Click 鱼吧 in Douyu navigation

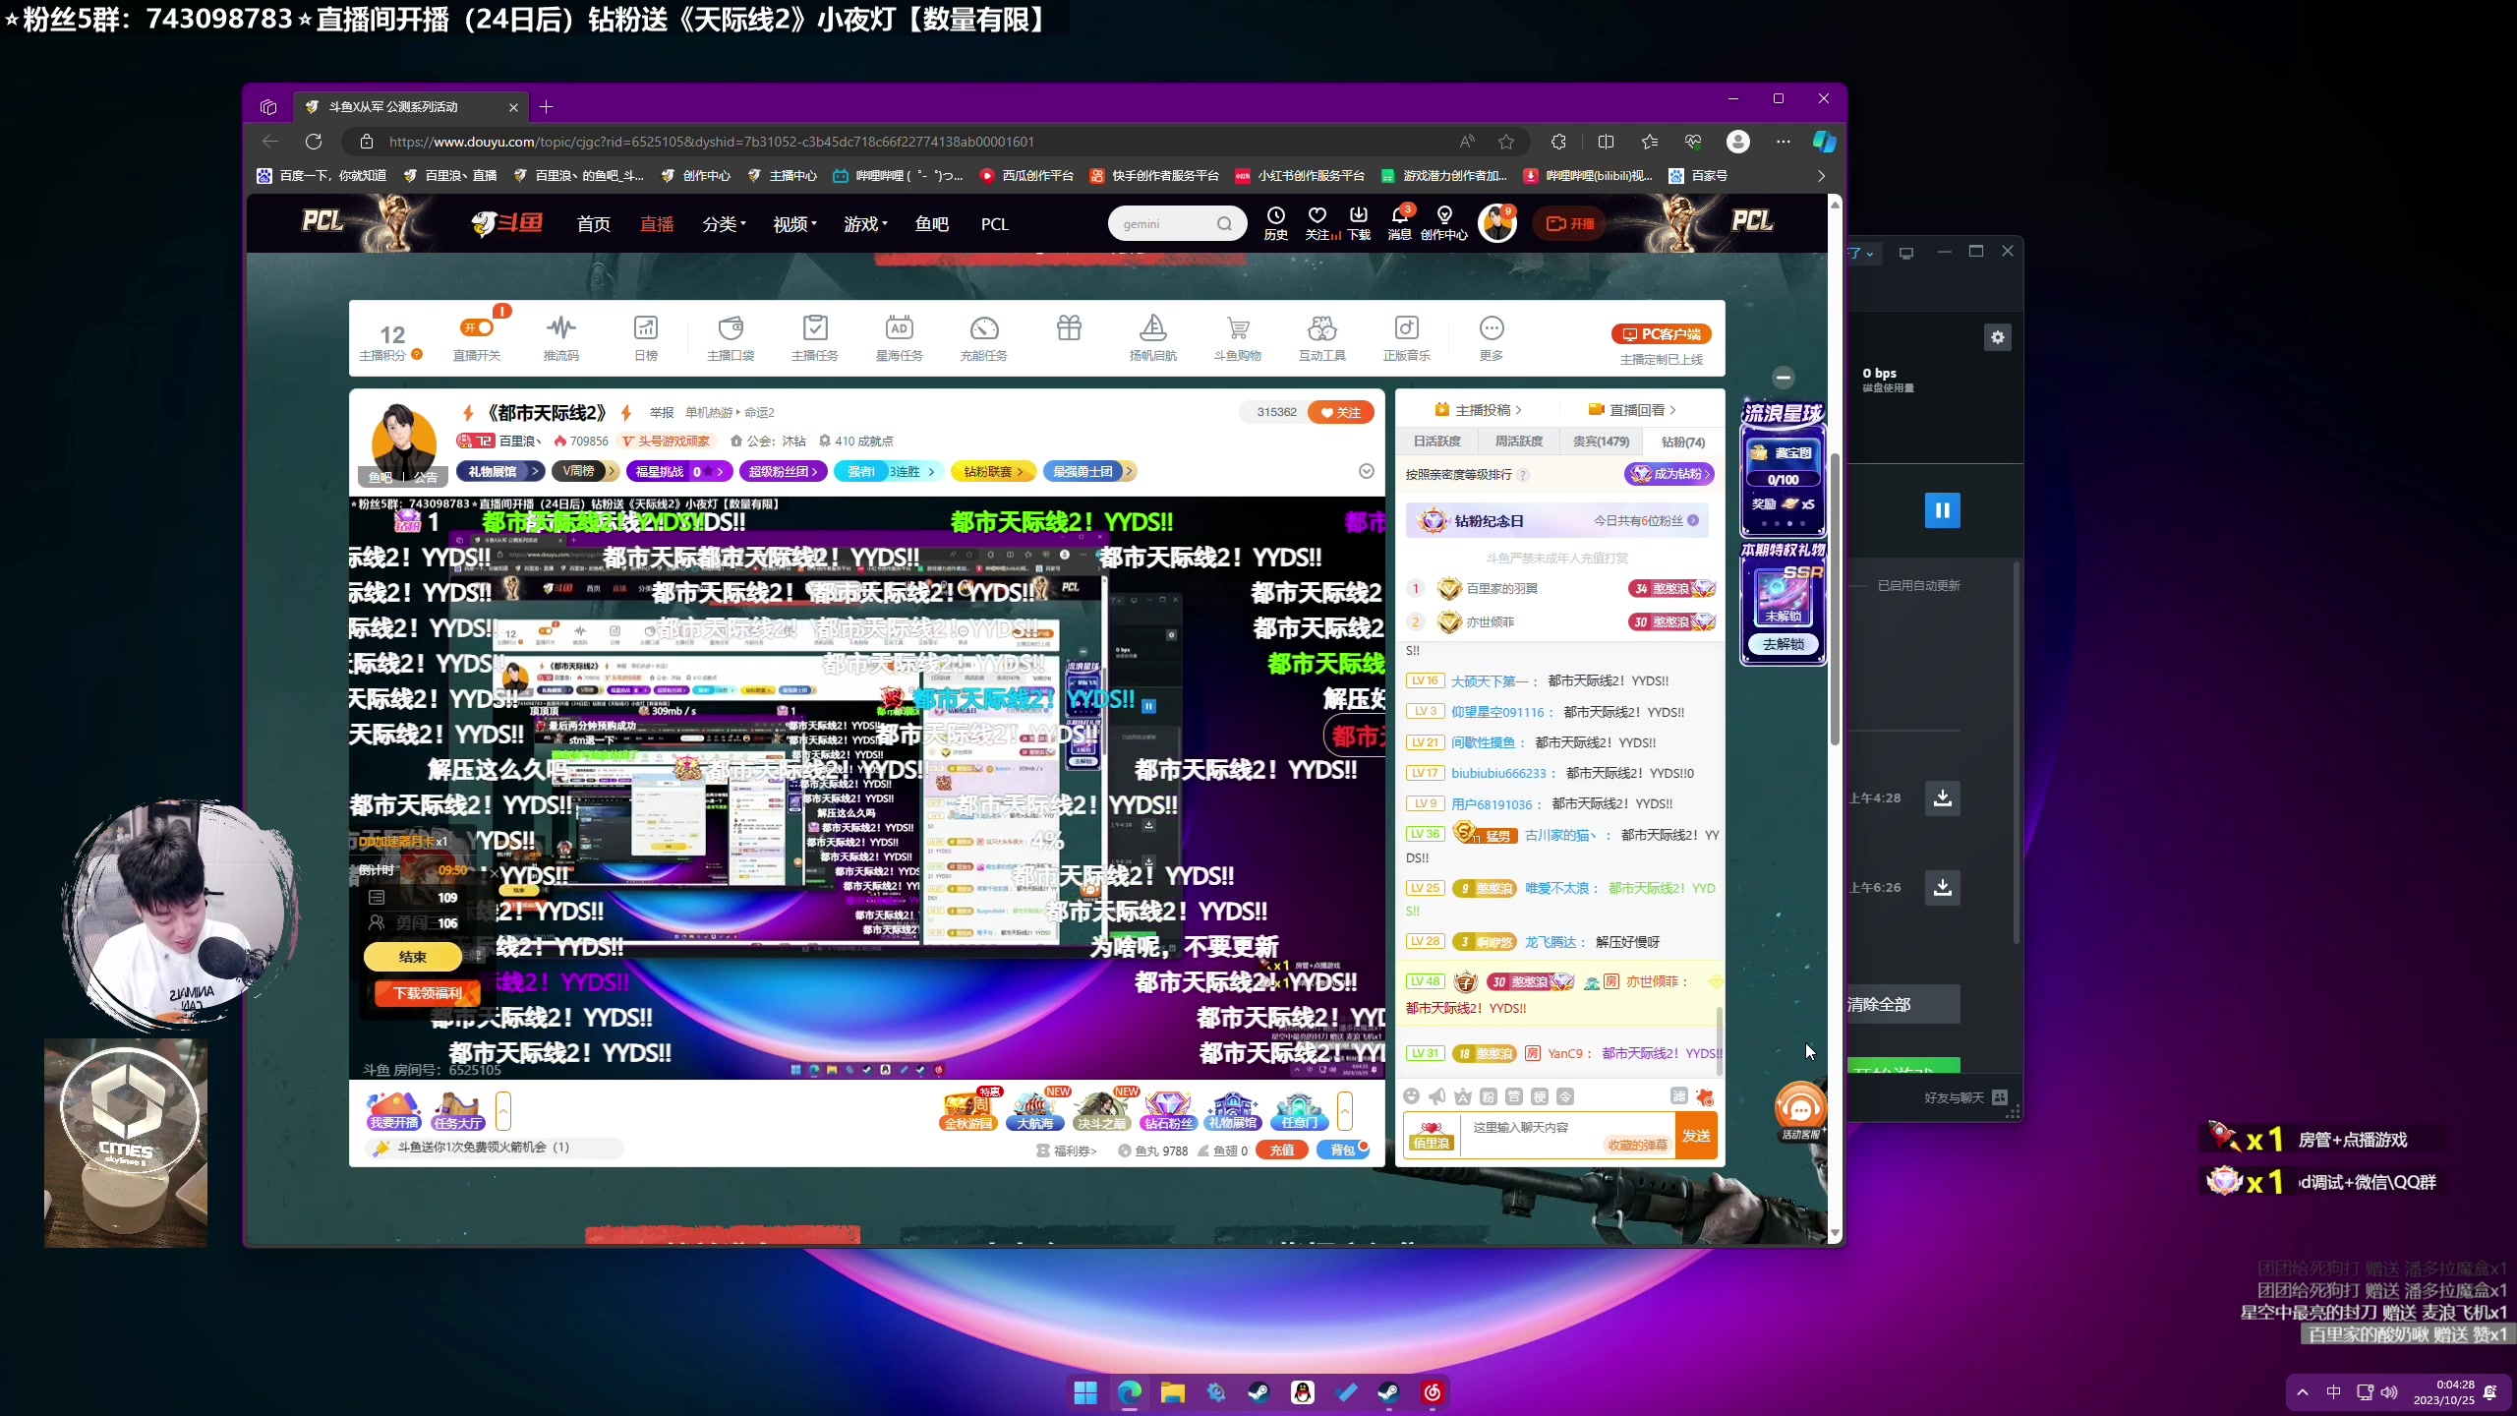click(x=931, y=224)
